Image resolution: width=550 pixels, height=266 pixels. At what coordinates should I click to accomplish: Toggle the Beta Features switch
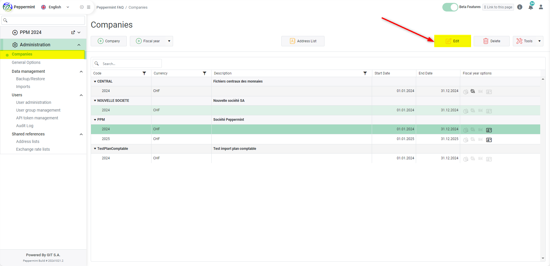[450, 7]
